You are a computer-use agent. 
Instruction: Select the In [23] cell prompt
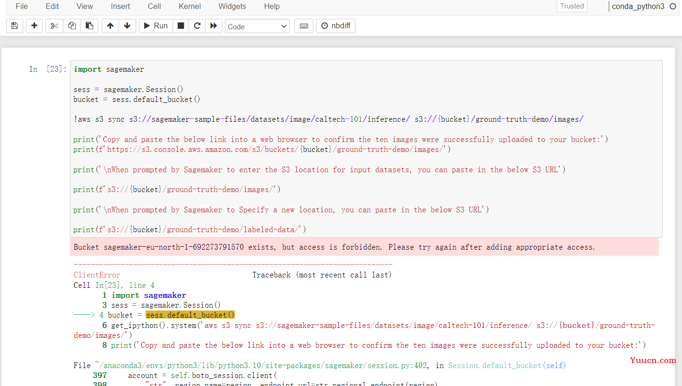[48, 69]
